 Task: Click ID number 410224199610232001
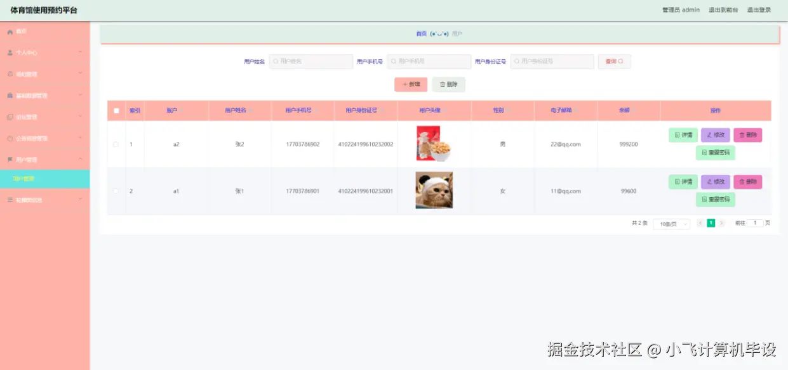point(366,191)
